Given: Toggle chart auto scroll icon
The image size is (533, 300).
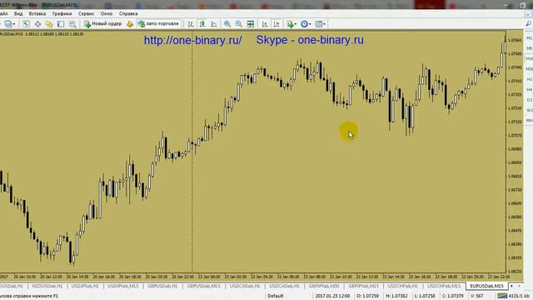Looking at the screenshot, I should (x=265, y=24).
